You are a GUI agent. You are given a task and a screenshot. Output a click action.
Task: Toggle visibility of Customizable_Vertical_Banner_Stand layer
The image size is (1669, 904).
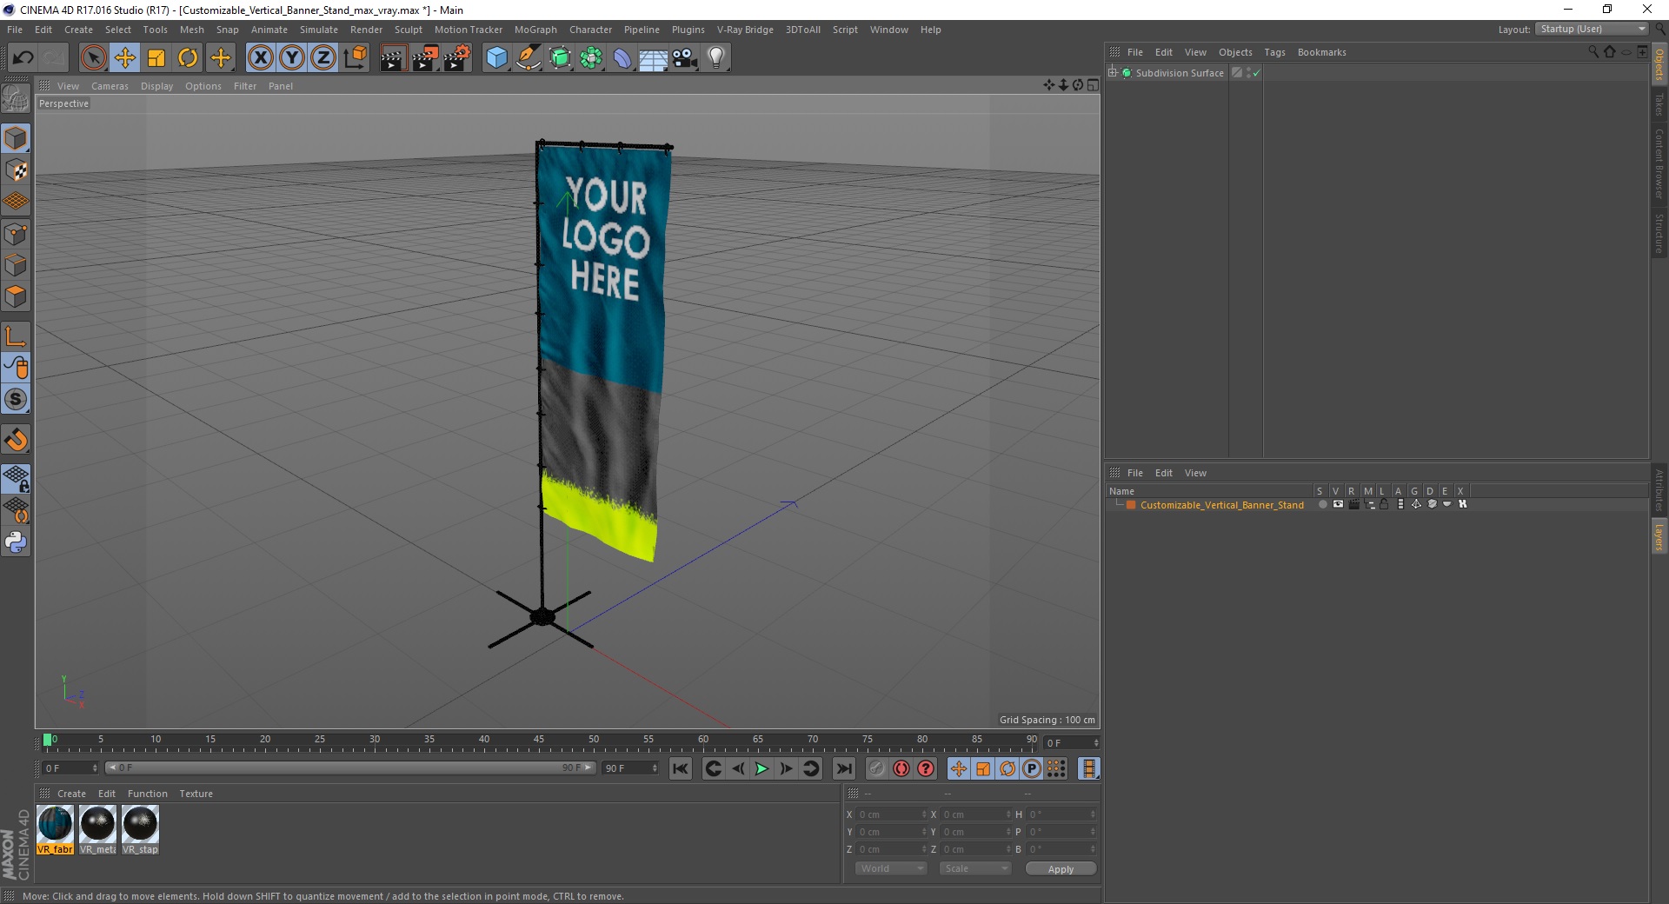pos(1338,504)
